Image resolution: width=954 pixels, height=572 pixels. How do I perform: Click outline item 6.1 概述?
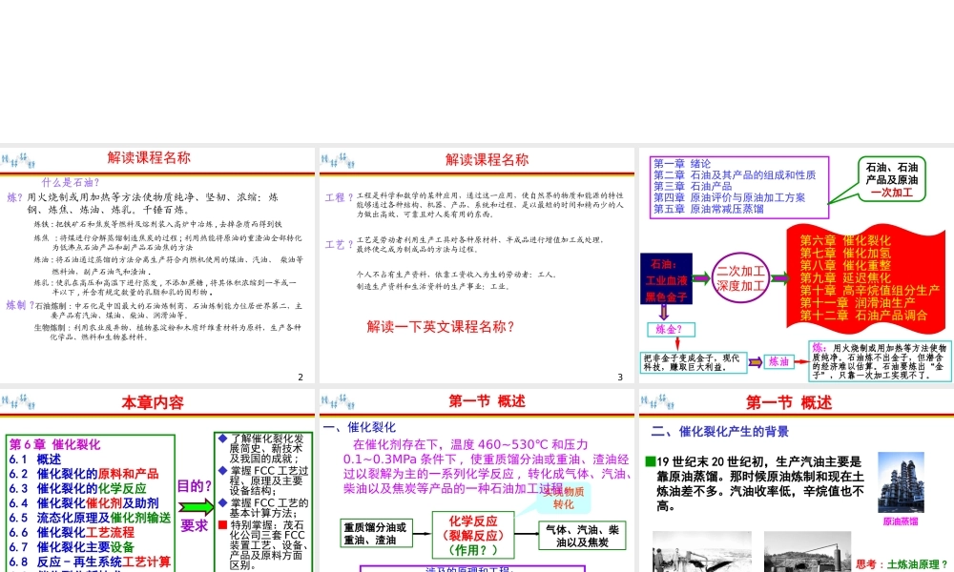[x=34, y=460]
